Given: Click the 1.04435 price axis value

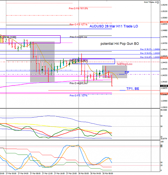Looking at the screenshot, I should tap(164, 62).
